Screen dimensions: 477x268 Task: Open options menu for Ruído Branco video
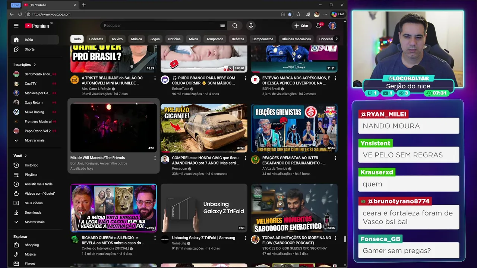click(x=245, y=78)
